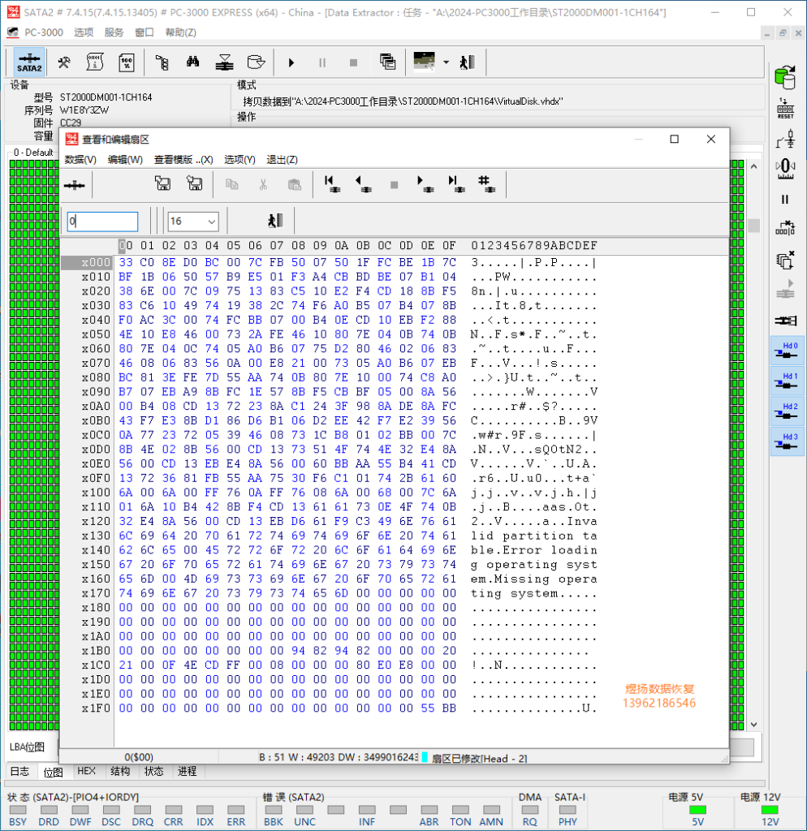Screen dimensions: 807x831
Task: Click the pause icon in the right sidebar
Action: (x=785, y=200)
